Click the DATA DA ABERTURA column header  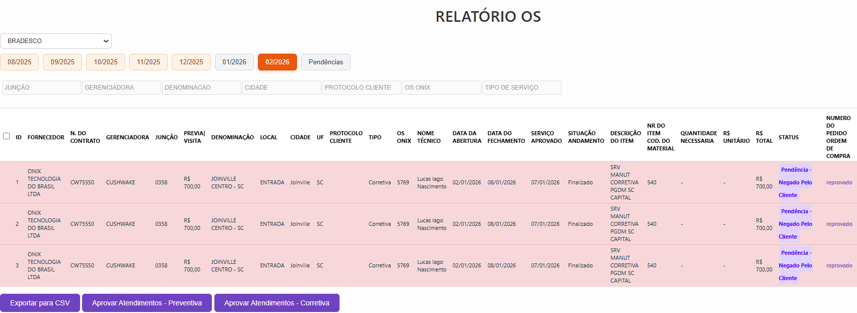(467, 137)
